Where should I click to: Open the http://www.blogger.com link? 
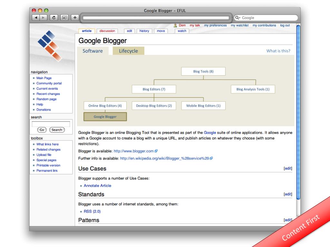click(x=134, y=151)
